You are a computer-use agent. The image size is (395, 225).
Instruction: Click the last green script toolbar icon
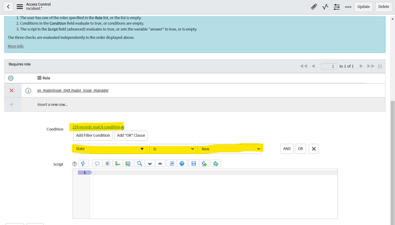point(215,163)
